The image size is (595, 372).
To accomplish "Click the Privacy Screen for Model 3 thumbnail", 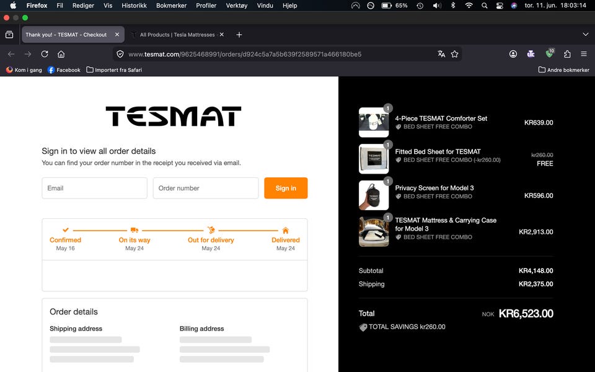I will [x=374, y=195].
